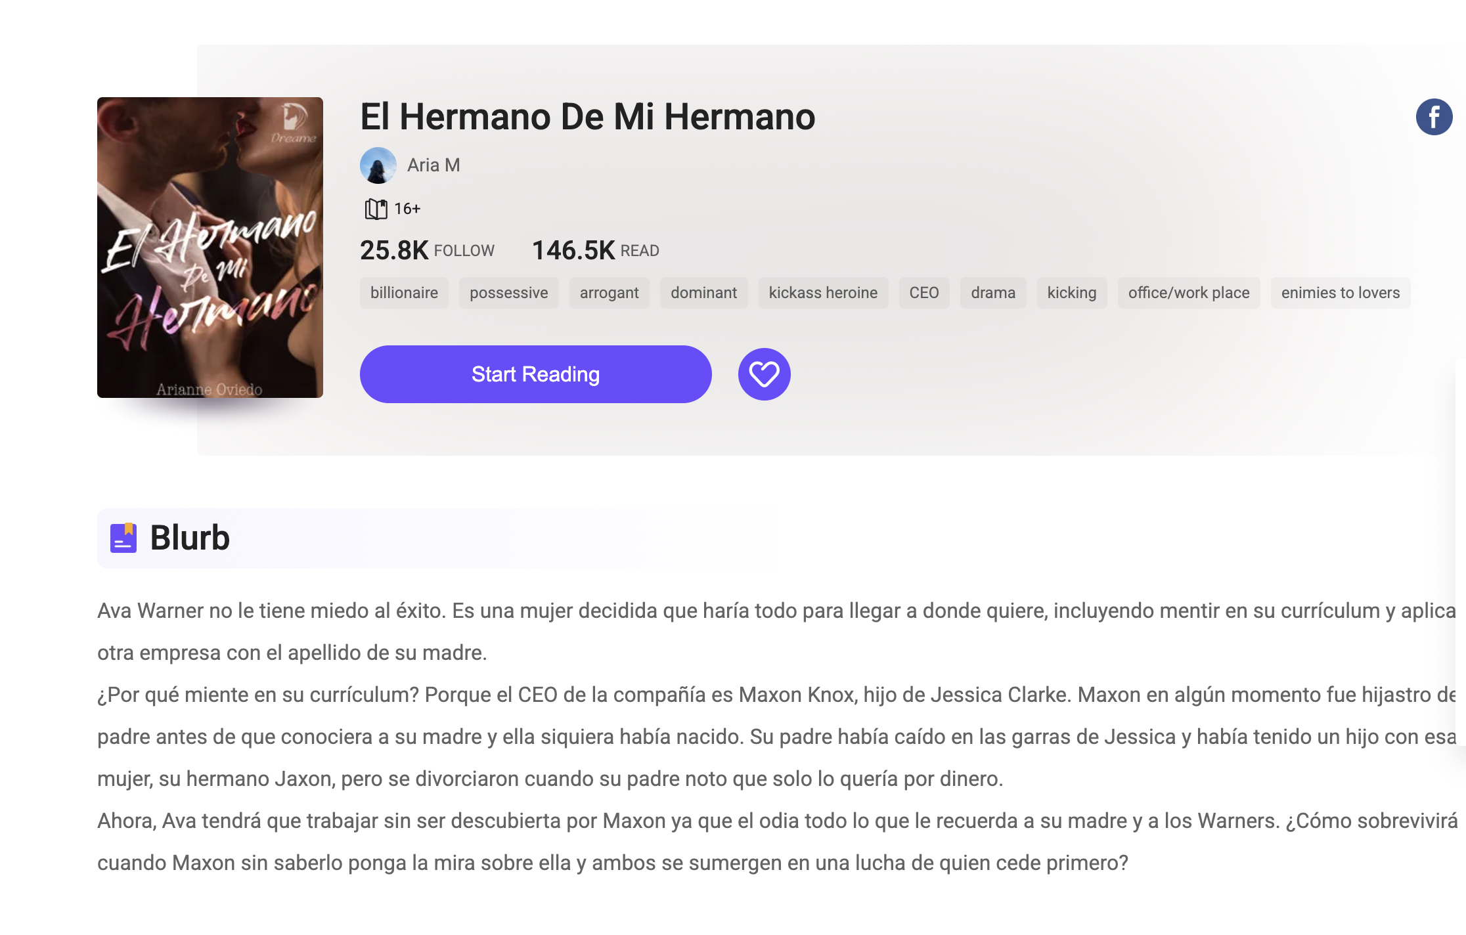Image resolution: width=1466 pixels, height=935 pixels.
Task: Click the kicking tag
Action: tap(1072, 293)
